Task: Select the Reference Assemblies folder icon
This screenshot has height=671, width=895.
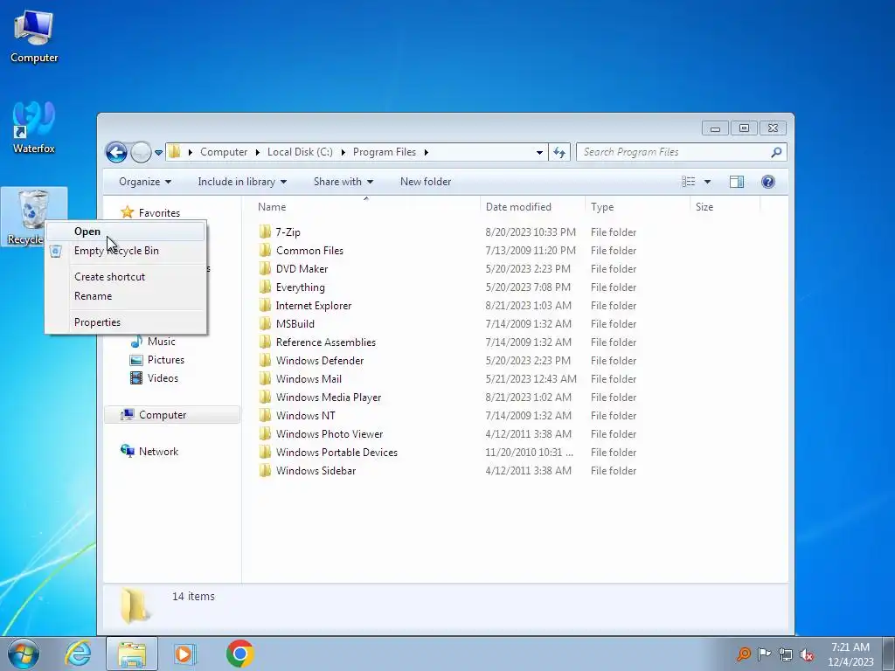Action: [265, 342]
